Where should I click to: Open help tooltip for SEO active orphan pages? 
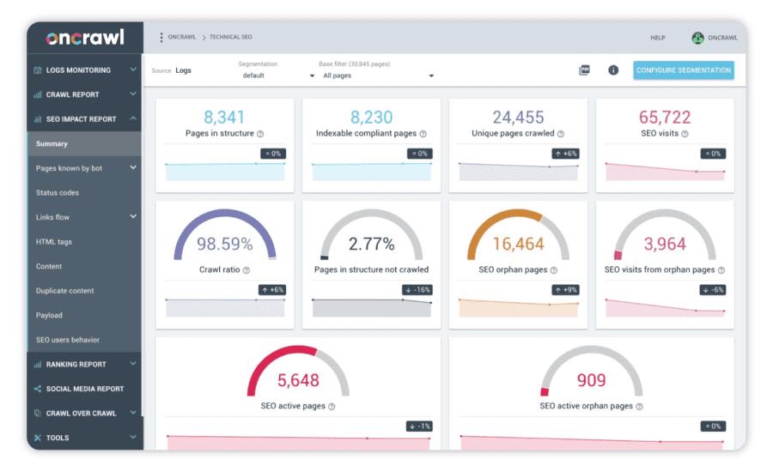[639, 407]
